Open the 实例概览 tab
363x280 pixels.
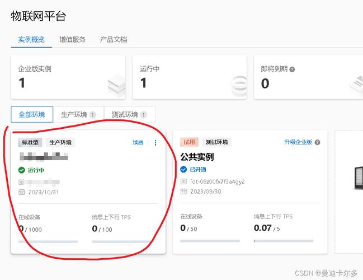click(x=31, y=39)
